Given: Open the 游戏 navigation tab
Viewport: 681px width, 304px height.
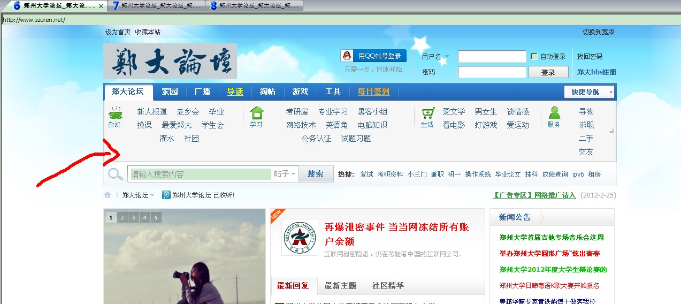Looking at the screenshot, I should pyautogui.click(x=300, y=92).
